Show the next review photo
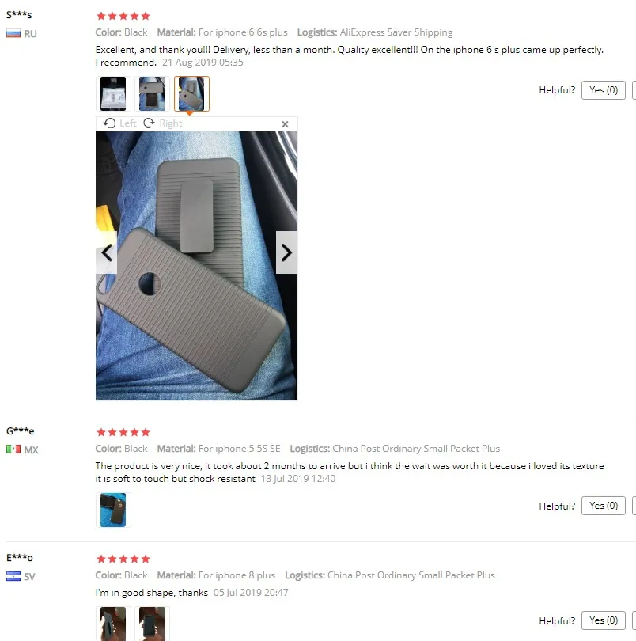Screen dimensions: 636x641 (x=286, y=252)
